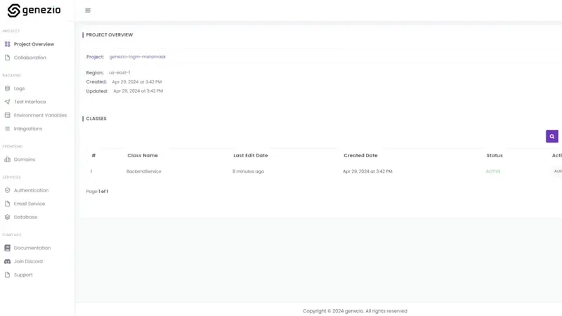
Task: Open Documentation link
Action: [x=32, y=248]
